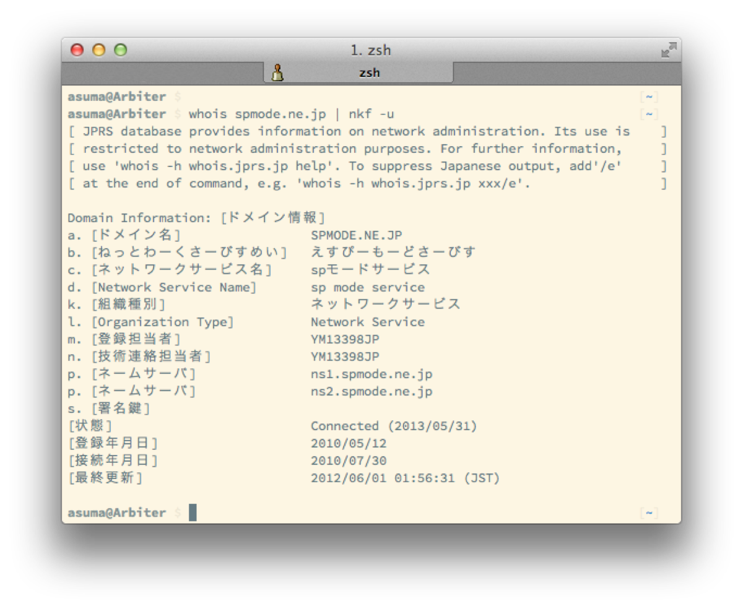Click the 'at the end of command' line

tap(368, 184)
